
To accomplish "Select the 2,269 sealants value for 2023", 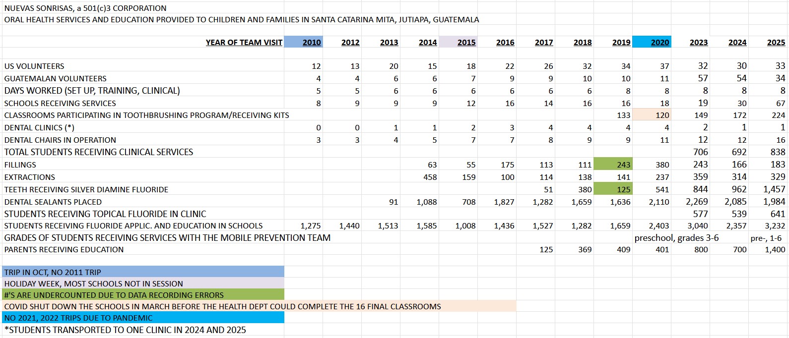I will pyautogui.click(x=697, y=202).
